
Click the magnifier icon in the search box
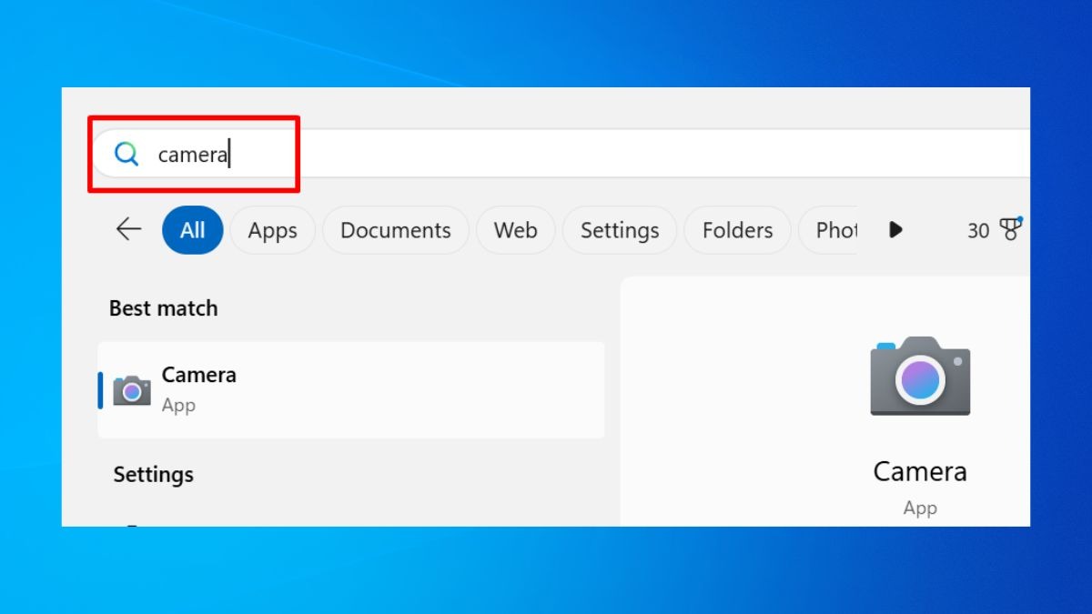click(126, 154)
